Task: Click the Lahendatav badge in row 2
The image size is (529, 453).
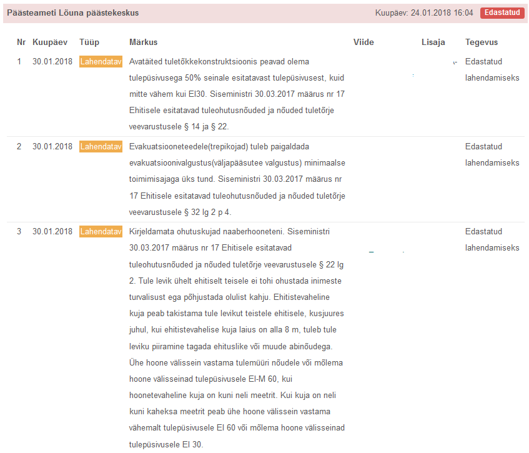Action: [x=101, y=147]
